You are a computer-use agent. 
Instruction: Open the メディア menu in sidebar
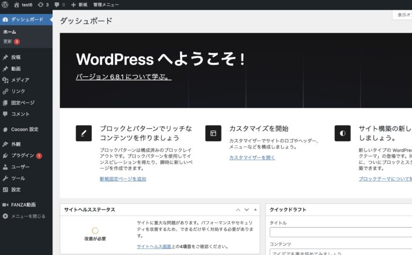[x=20, y=80]
